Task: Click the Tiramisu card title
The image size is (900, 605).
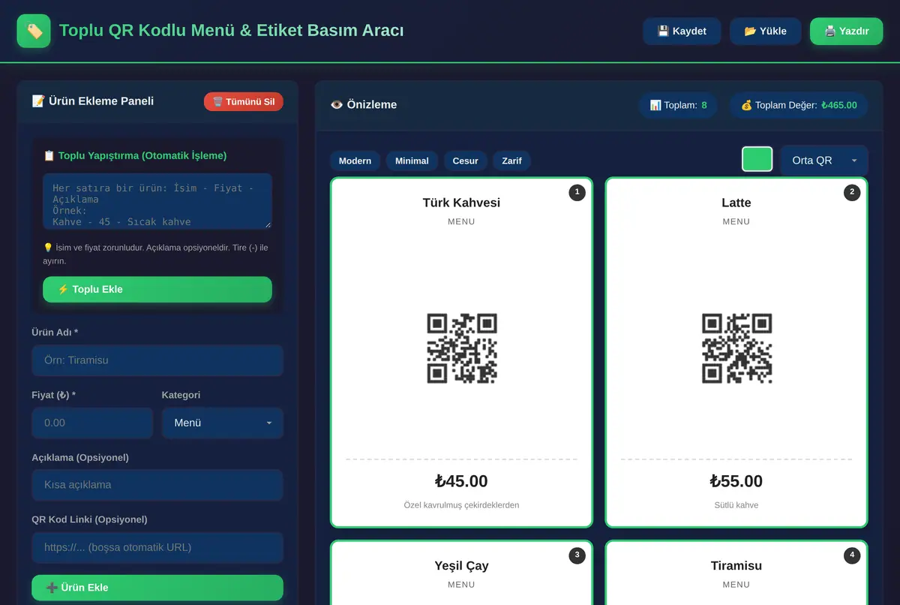Action: tap(736, 566)
